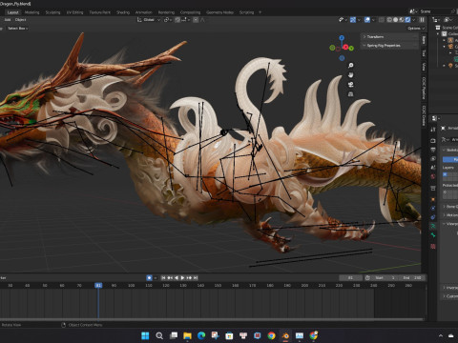
Task: Click the pan view hand icon
Action: [x=350, y=75]
